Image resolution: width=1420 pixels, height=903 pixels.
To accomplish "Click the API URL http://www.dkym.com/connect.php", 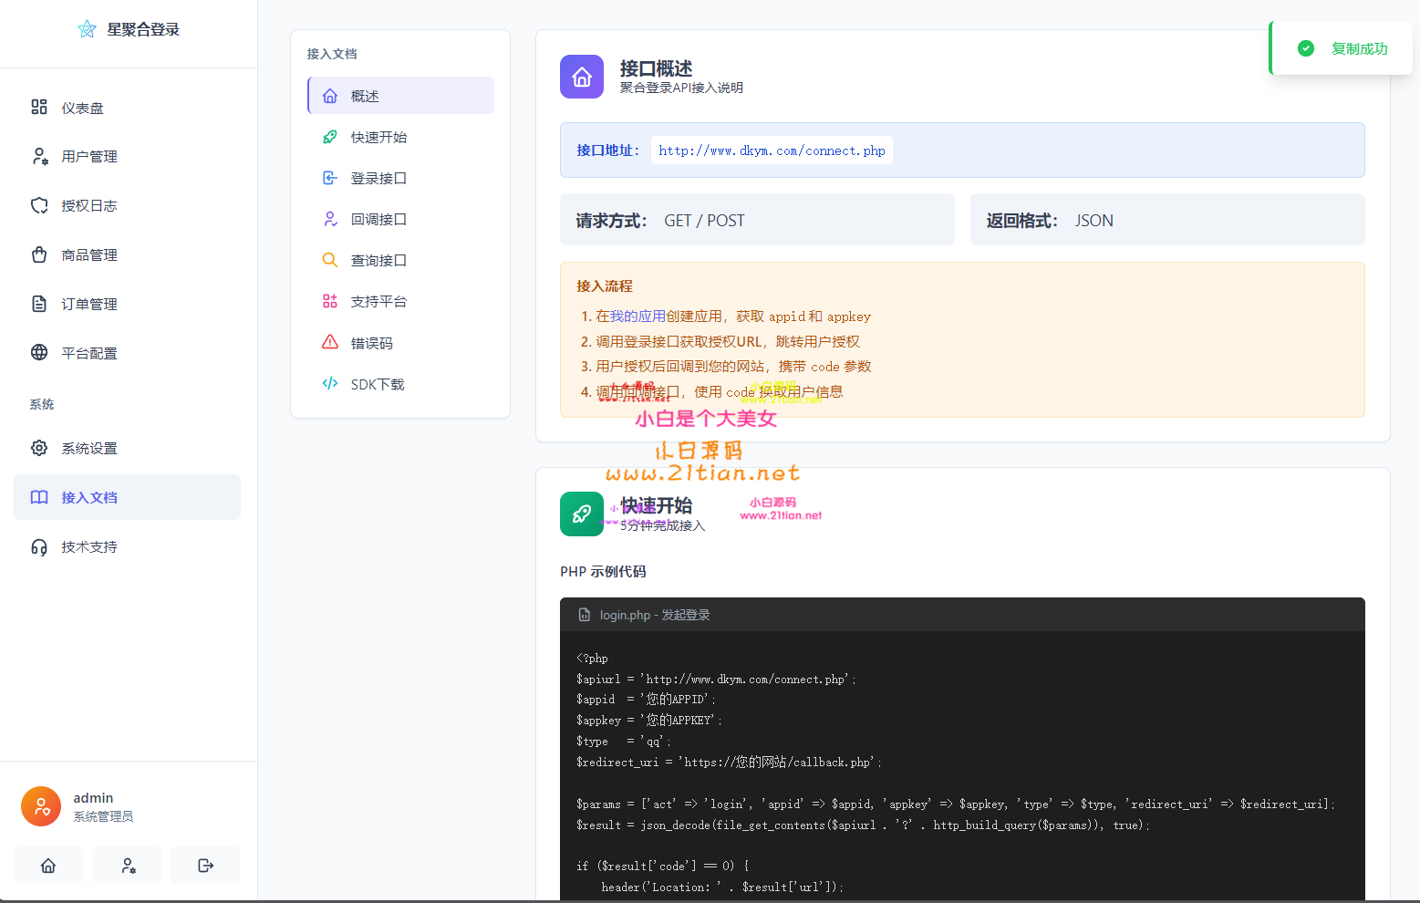I will click(772, 150).
